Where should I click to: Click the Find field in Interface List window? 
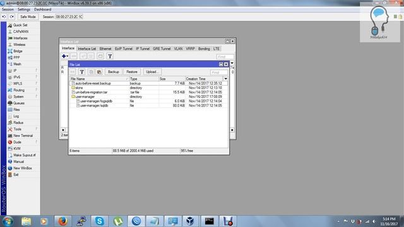click(225, 57)
